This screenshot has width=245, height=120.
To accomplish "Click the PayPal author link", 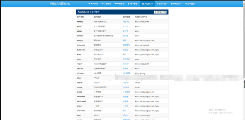I will 125,83.
